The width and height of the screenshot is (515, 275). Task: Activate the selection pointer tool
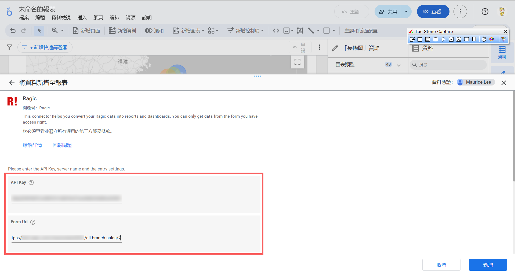[39, 31]
